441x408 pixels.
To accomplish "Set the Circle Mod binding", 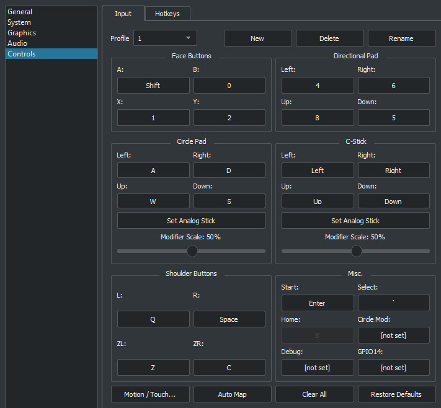I will (393, 335).
